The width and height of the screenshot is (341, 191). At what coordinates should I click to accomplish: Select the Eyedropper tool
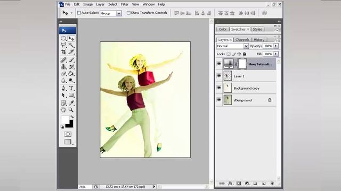(71, 103)
